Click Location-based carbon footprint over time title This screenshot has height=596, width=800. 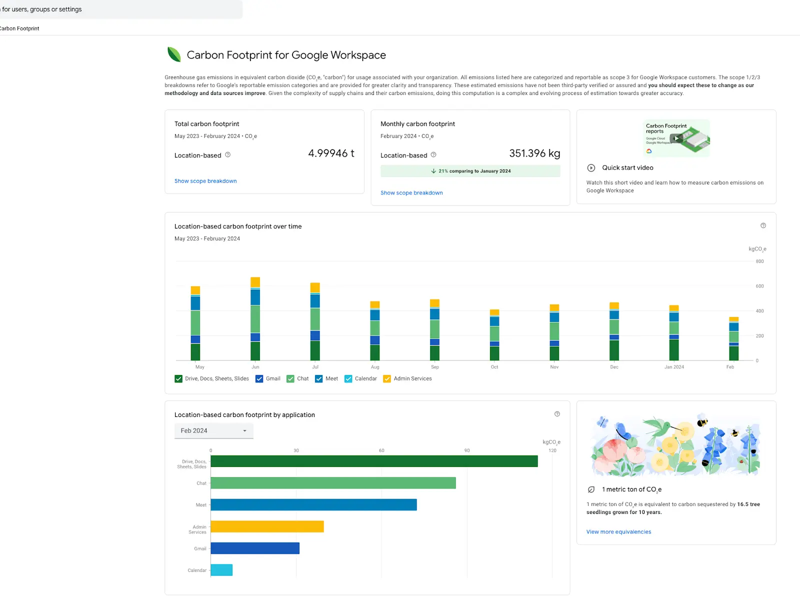tap(238, 226)
